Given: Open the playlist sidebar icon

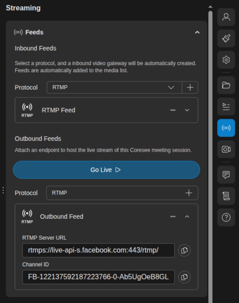Looking at the screenshot, I should [226, 107].
